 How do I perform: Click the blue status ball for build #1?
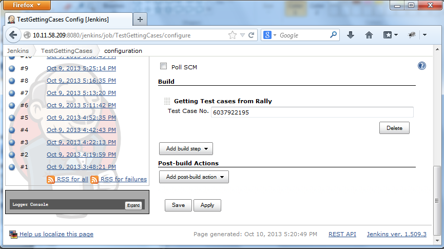pyautogui.click(x=12, y=167)
